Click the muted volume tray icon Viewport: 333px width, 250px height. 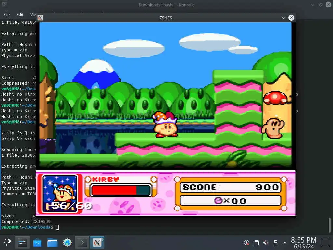(266, 242)
